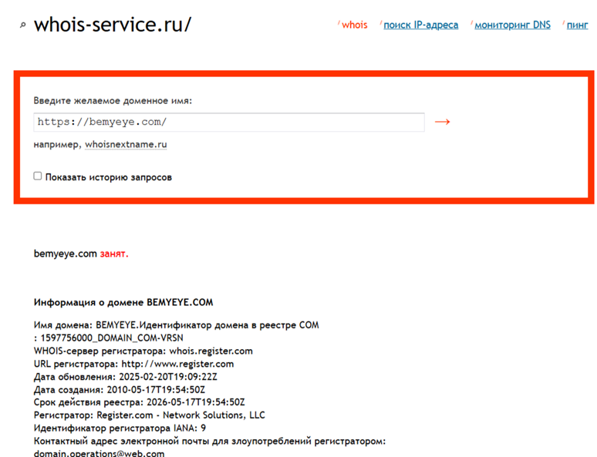Screen dimensions: 597x457
Task: Click the 'Информация о домене BEMYEYE.COM' heading
Action: 123,302
